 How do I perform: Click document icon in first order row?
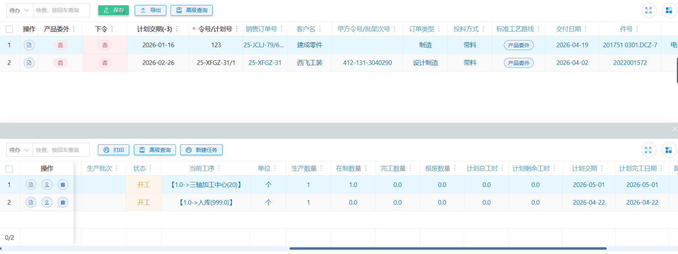[29, 45]
